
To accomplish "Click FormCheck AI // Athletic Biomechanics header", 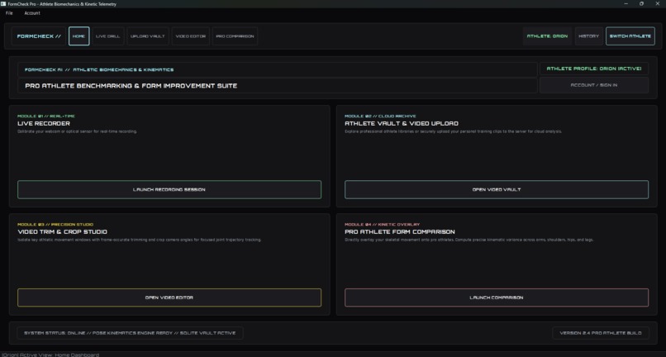I will [99, 69].
